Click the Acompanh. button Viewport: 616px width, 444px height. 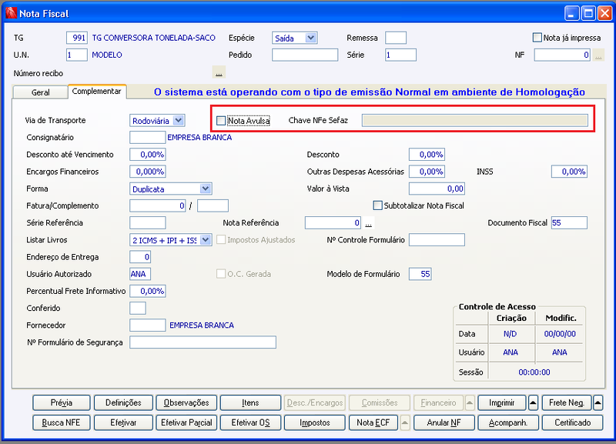click(x=508, y=422)
